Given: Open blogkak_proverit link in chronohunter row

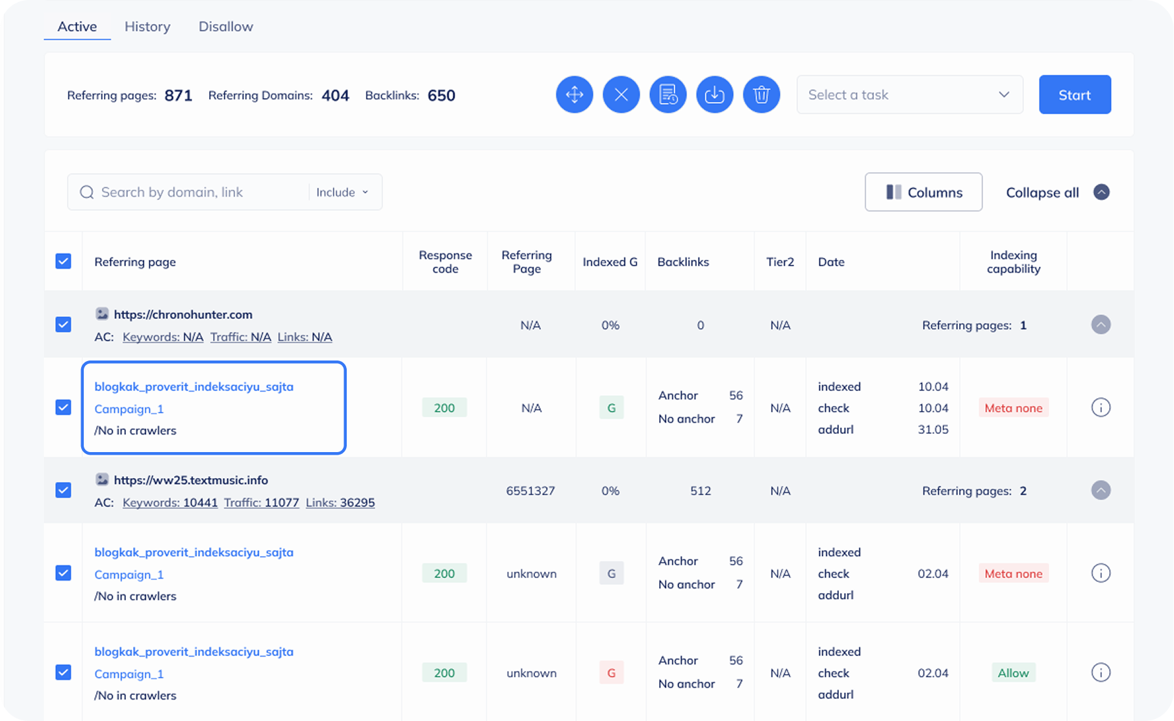Looking at the screenshot, I should point(194,386).
